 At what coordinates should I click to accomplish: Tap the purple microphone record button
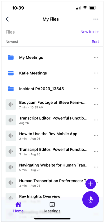click(90, 200)
